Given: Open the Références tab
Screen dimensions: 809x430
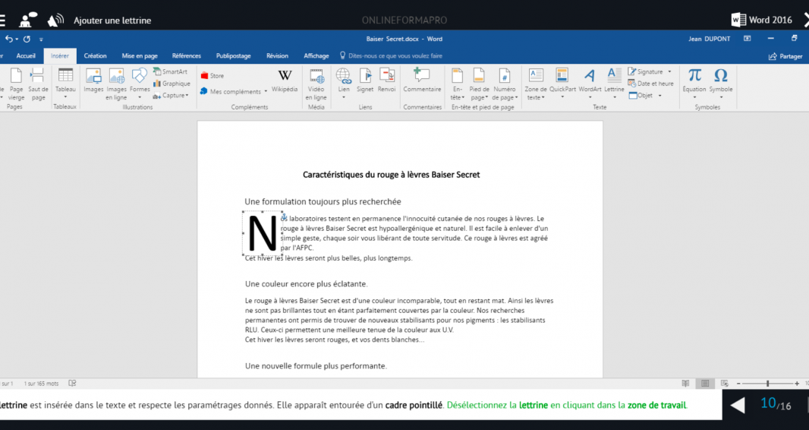Looking at the screenshot, I should (186, 55).
